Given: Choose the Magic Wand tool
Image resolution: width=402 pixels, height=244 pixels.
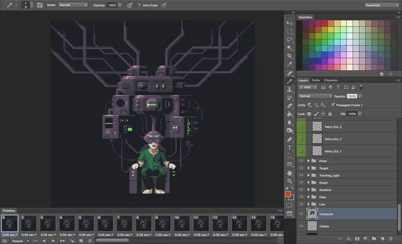Looking at the screenshot, I should 289,48.
